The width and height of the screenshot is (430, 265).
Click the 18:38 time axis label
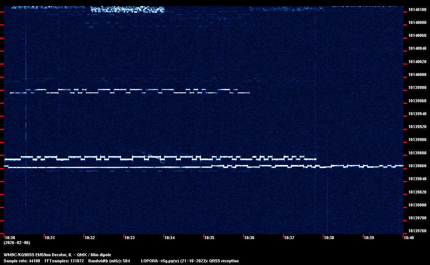(x=329, y=238)
